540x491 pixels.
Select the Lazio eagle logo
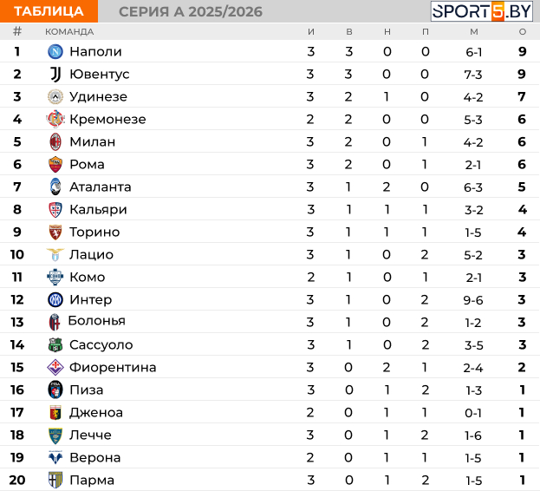tap(55, 255)
